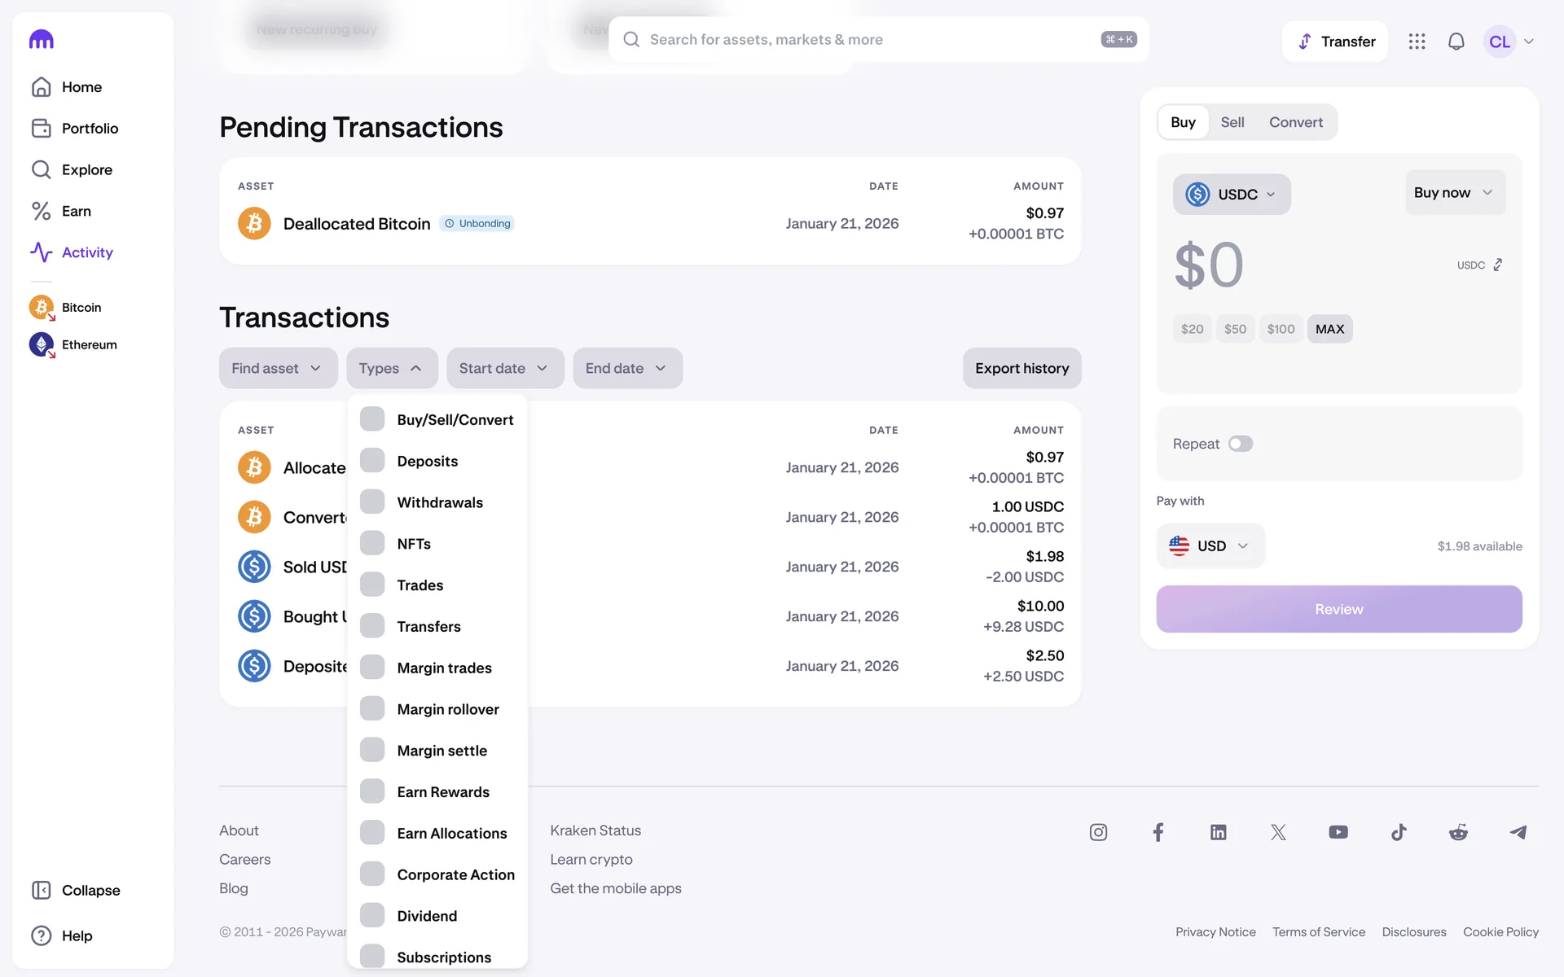Go to Portfolio in the sidebar
The height and width of the screenshot is (977, 1564).
[x=90, y=129]
